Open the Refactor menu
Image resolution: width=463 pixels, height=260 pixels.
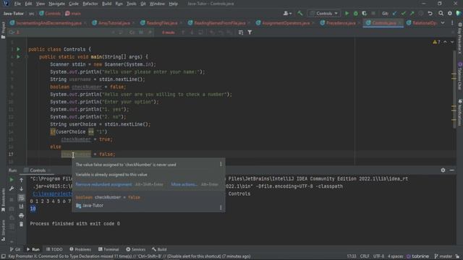(90, 4)
